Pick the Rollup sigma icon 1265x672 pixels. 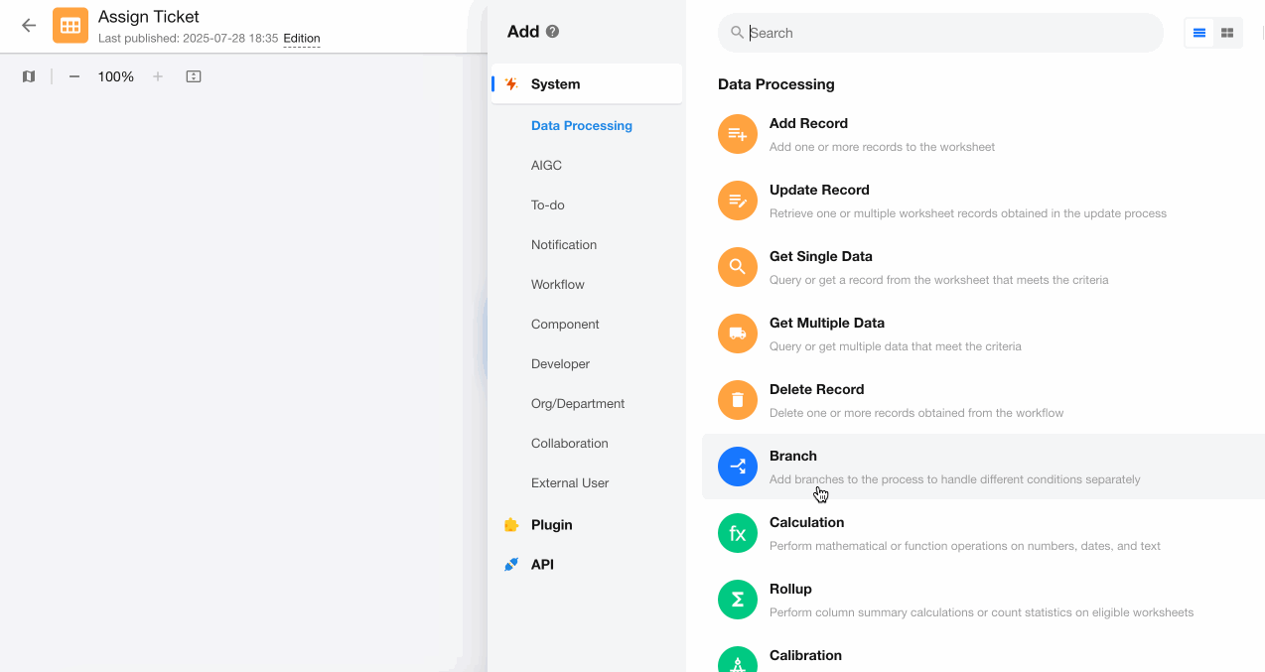(x=738, y=600)
